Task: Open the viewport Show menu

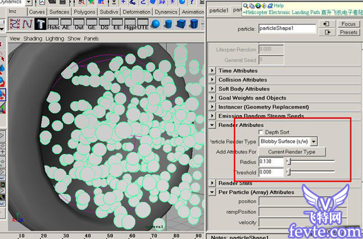Action: coord(74,38)
